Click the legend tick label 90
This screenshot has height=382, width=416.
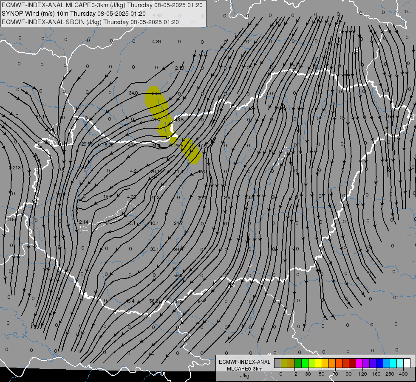(x=348, y=374)
